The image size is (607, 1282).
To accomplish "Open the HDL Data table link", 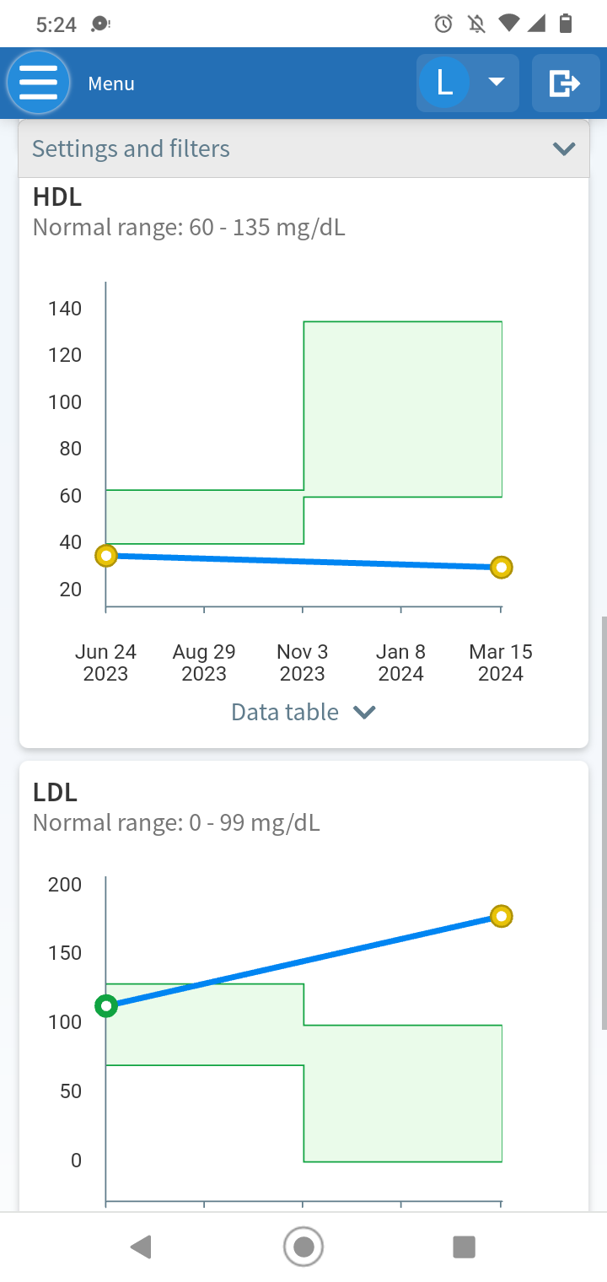I will point(285,712).
